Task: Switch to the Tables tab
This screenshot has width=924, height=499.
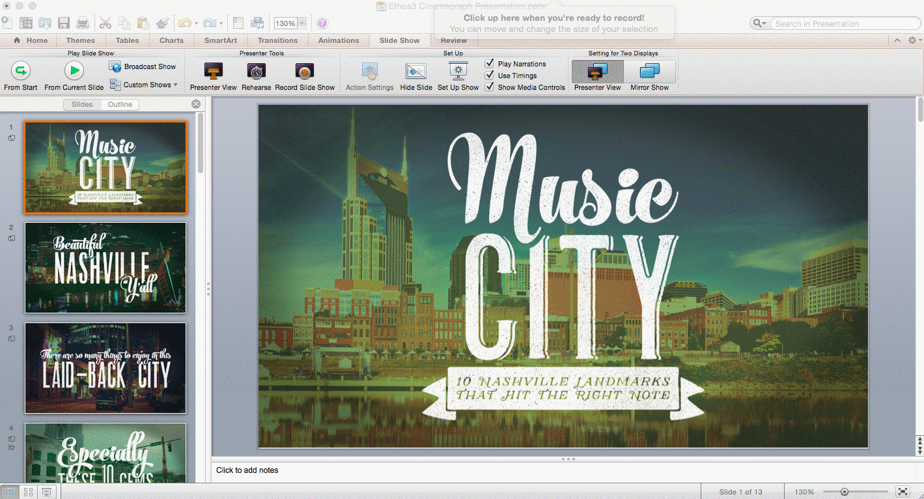Action: [x=128, y=40]
